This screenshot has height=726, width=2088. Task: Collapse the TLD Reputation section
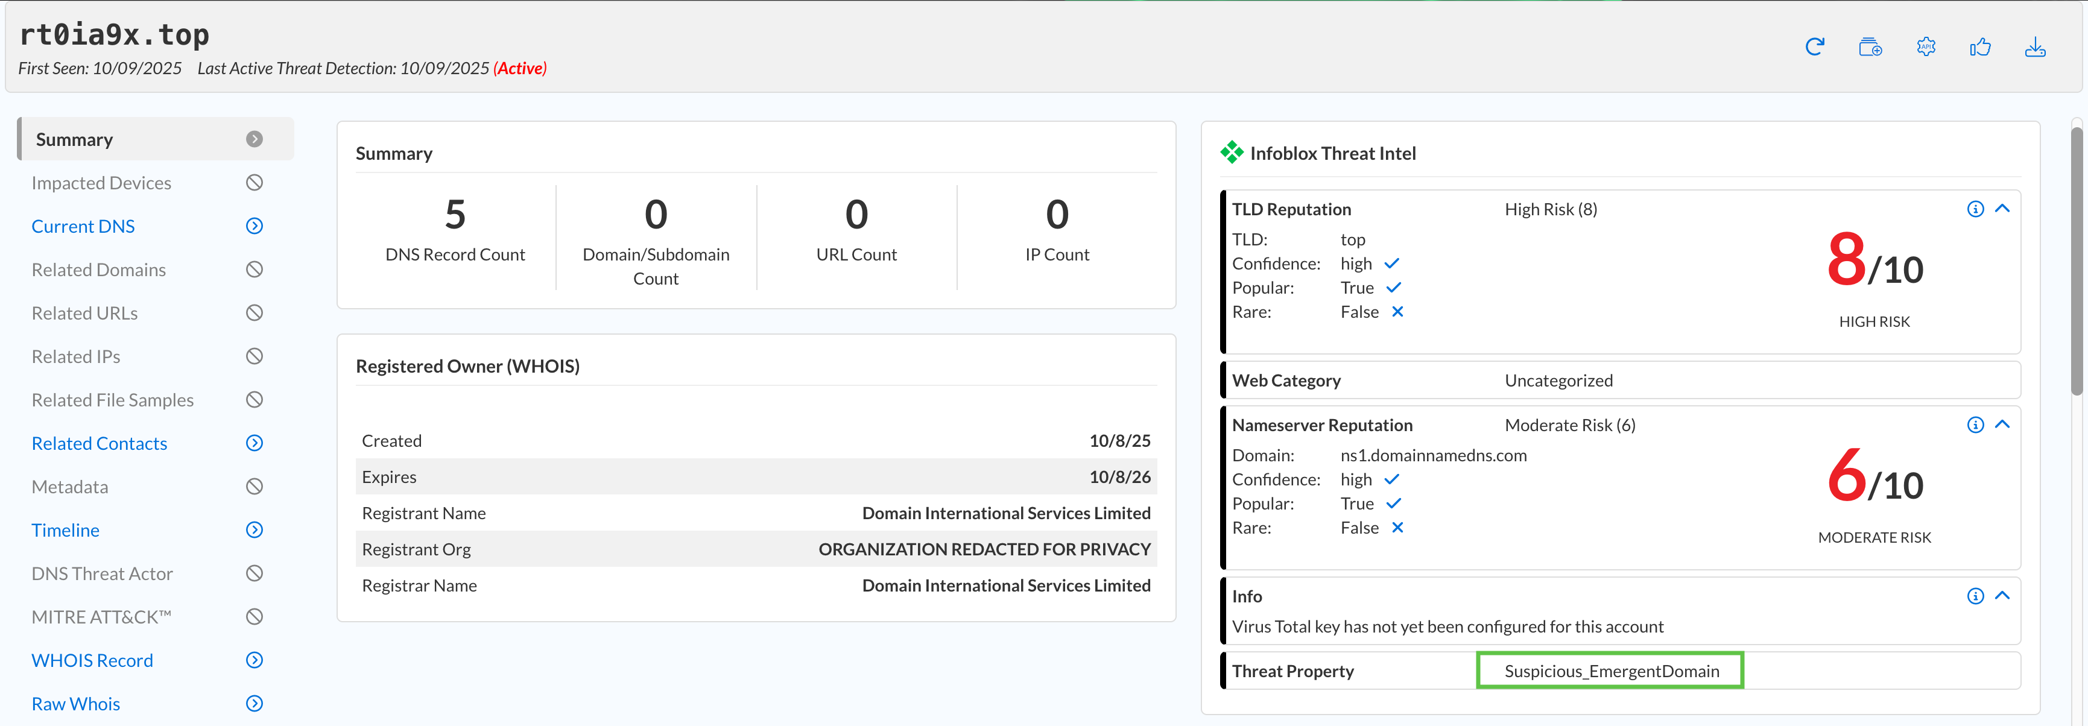pyautogui.click(x=2002, y=208)
